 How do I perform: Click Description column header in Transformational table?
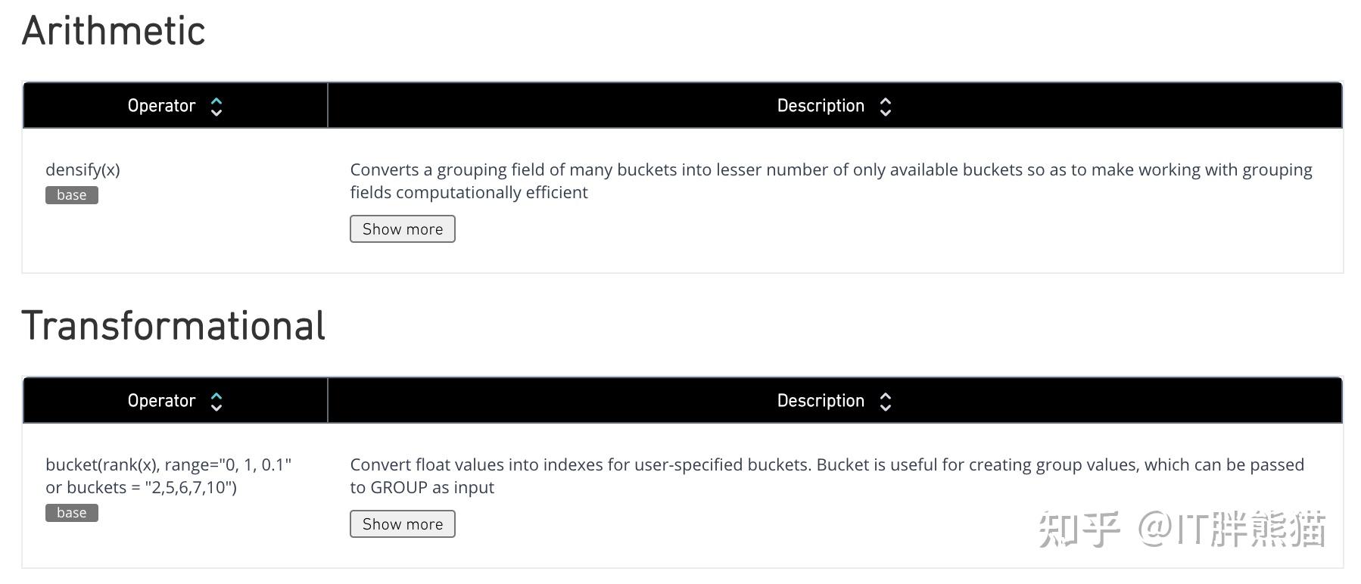tap(821, 401)
